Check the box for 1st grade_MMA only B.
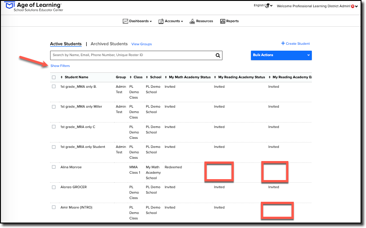The height and width of the screenshot is (228, 366). (54, 86)
